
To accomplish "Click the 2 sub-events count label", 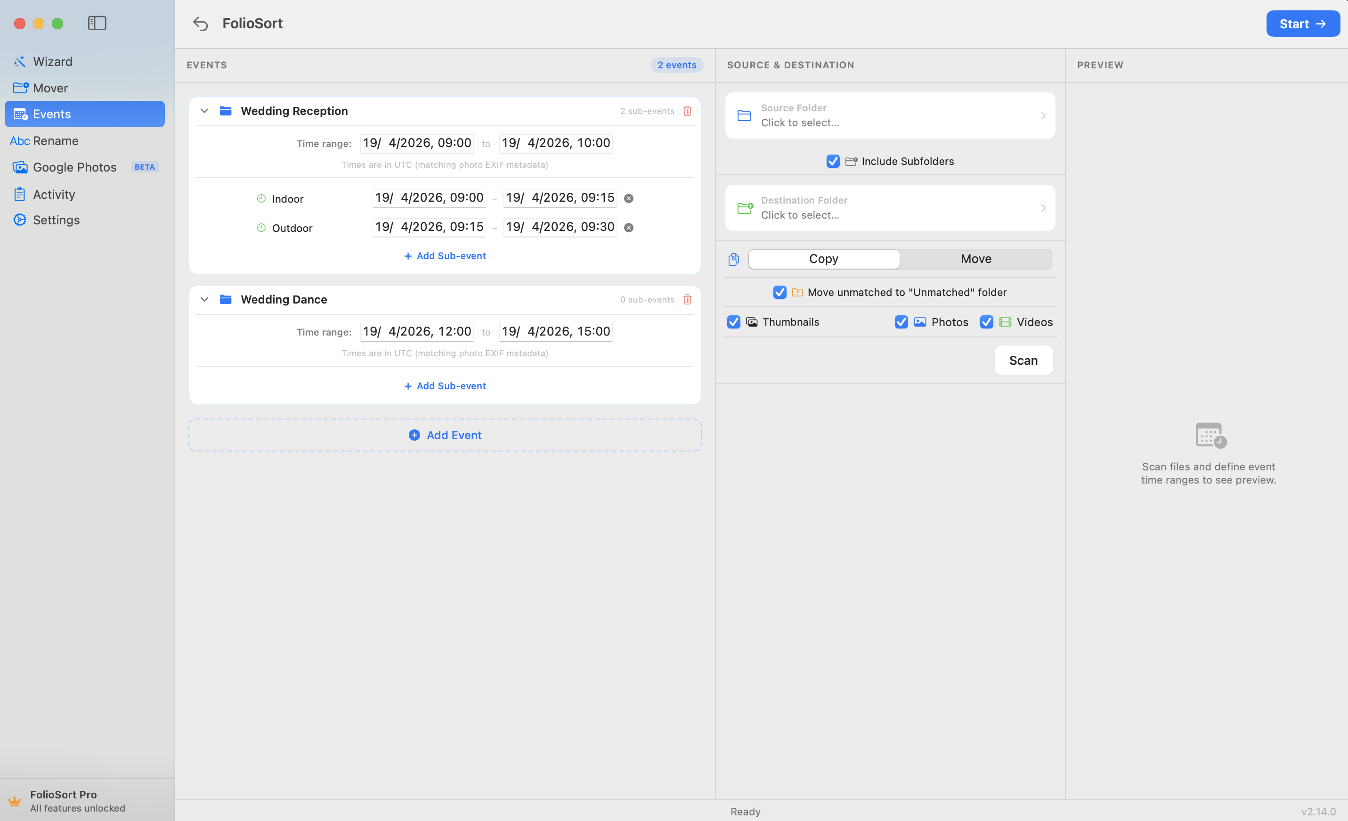I will (647, 111).
